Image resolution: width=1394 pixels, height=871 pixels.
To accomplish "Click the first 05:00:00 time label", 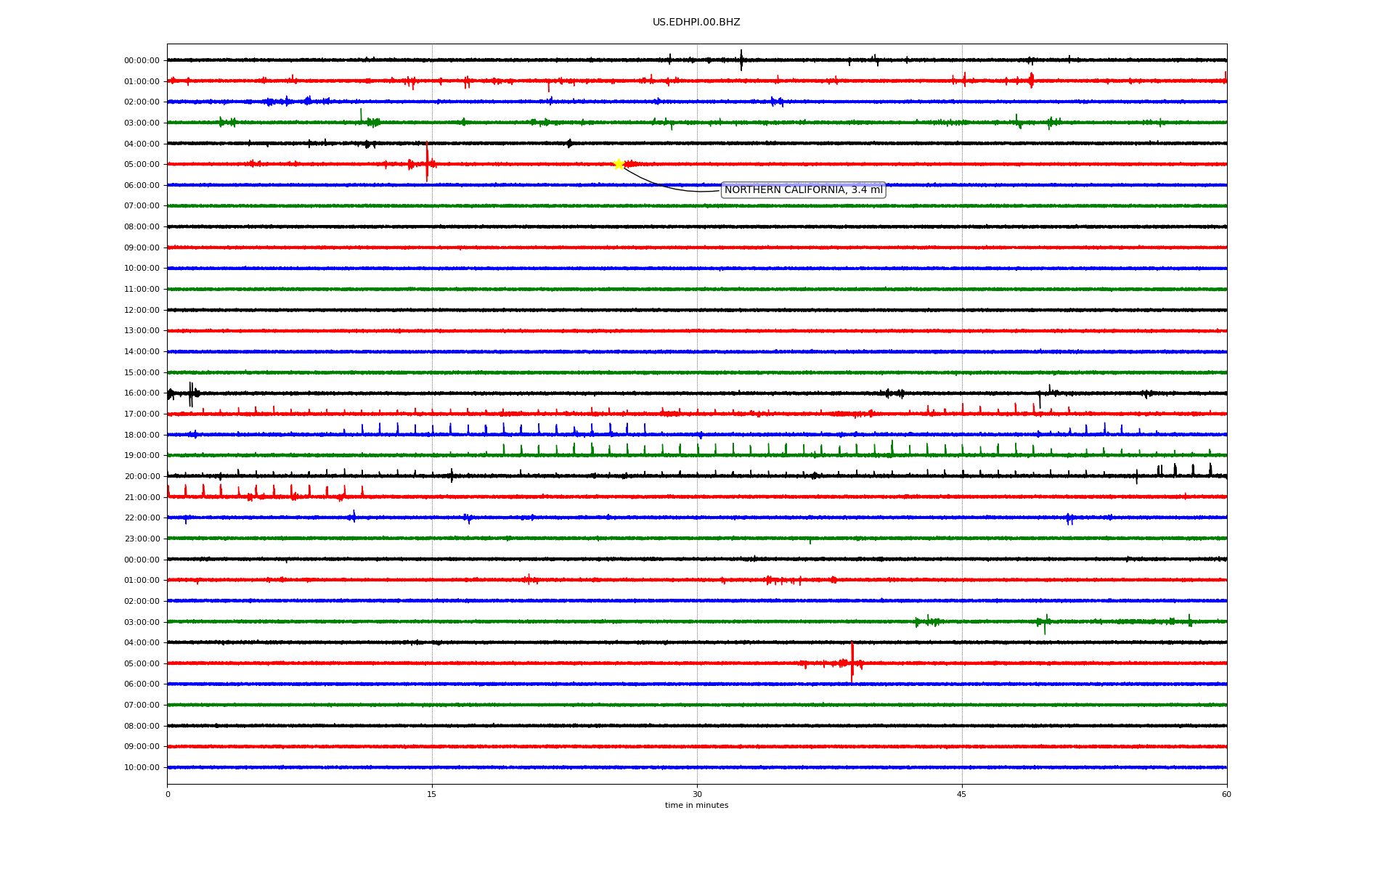I will click(x=142, y=165).
